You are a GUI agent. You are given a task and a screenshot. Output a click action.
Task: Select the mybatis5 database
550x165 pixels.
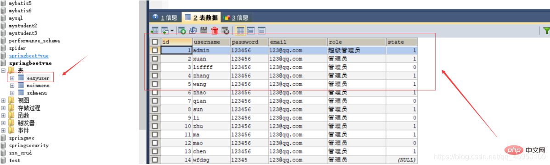(x=20, y=3)
